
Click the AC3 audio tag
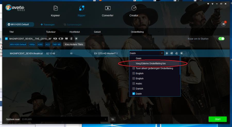(x=47, y=44)
